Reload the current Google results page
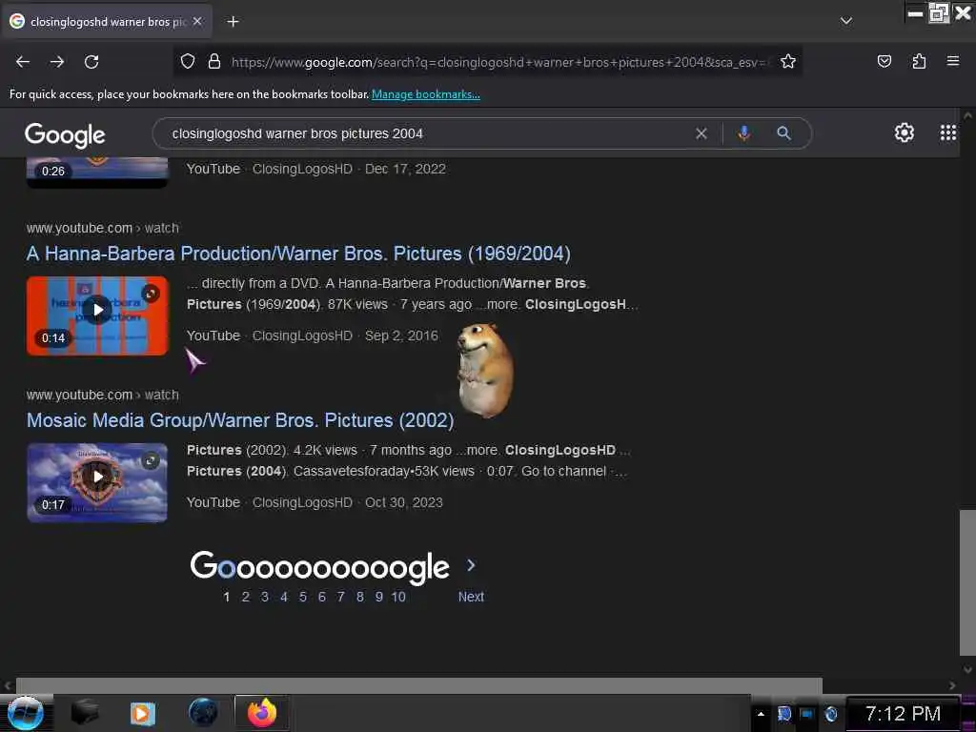The image size is (976, 732). [x=91, y=62]
